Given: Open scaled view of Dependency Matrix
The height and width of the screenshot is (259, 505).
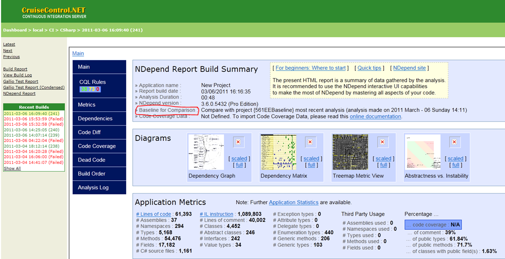Looking at the screenshot, I should tap(311, 159).
